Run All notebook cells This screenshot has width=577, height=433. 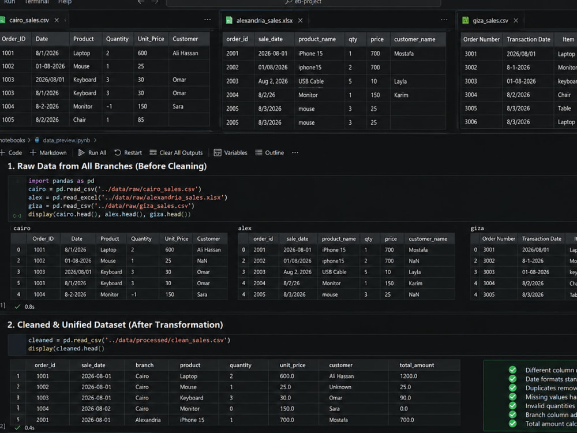(92, 153)
